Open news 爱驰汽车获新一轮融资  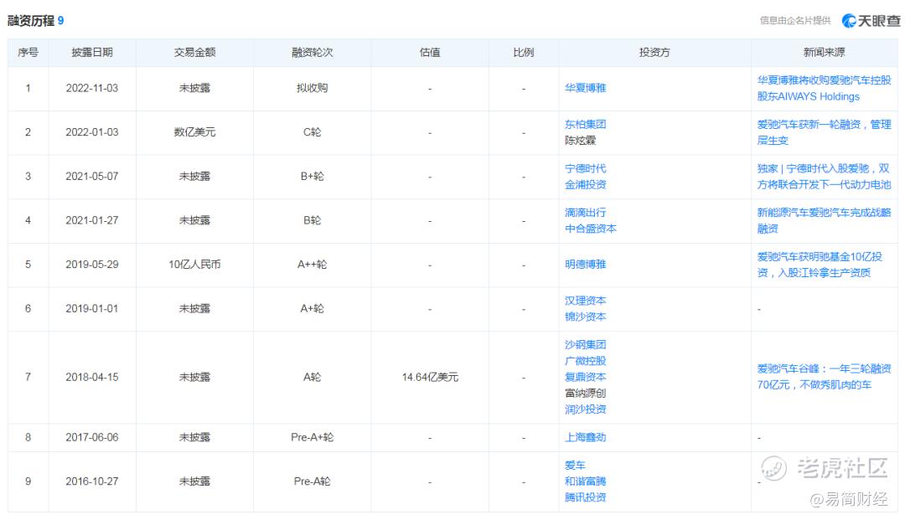(x=825, y=132)
